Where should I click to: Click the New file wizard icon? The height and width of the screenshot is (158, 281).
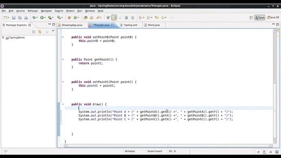pyautogui.click(x=6, y=18)
